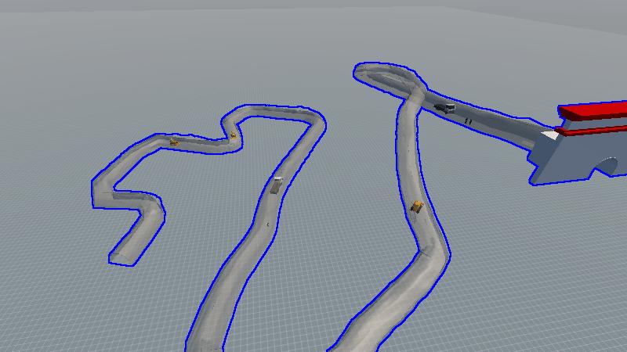Click the yellow vehicle on the right road
The width and height of the screenshot is (627, 352).
click(x=418, y=207)
